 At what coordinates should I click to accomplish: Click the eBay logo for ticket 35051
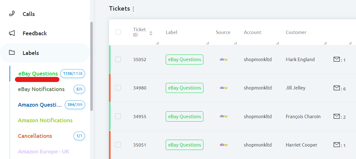click(223, 145)
